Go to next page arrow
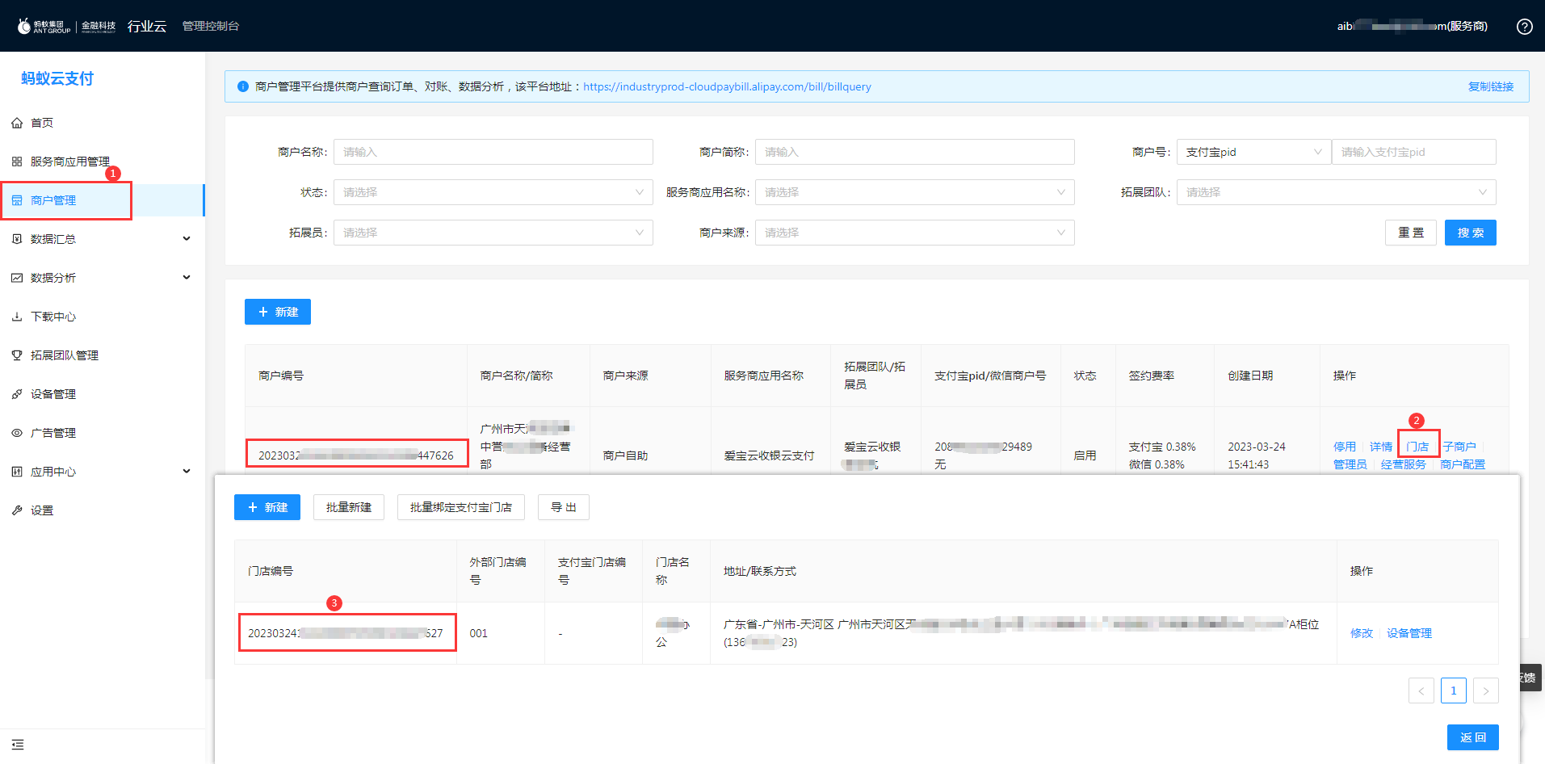Viewport: 1545px width, 764px height. 1486,691
